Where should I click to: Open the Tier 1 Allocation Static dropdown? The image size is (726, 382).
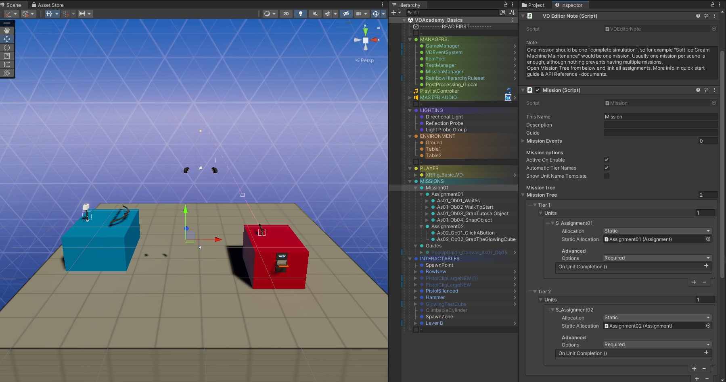tap(657, 231)
